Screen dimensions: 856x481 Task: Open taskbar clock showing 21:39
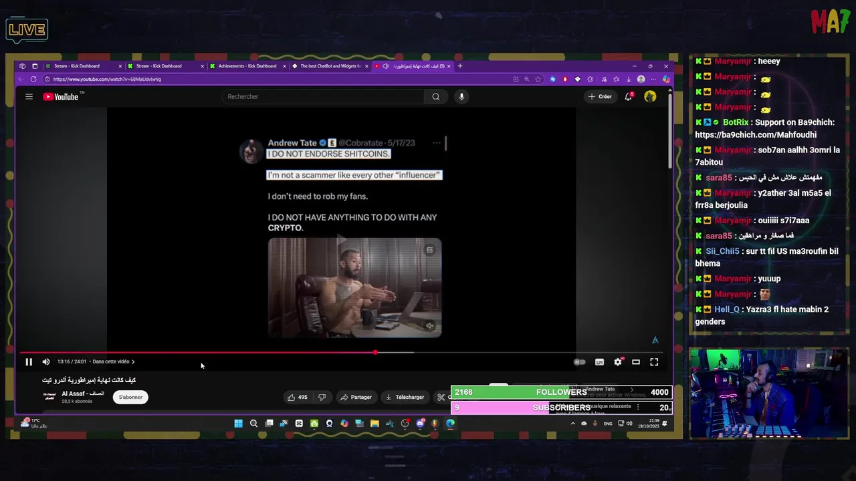pos(649,424)
